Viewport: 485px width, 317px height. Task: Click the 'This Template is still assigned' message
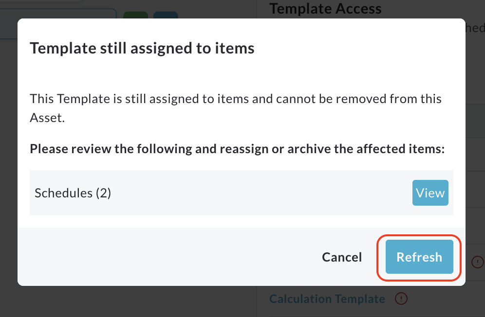[236, 99]
